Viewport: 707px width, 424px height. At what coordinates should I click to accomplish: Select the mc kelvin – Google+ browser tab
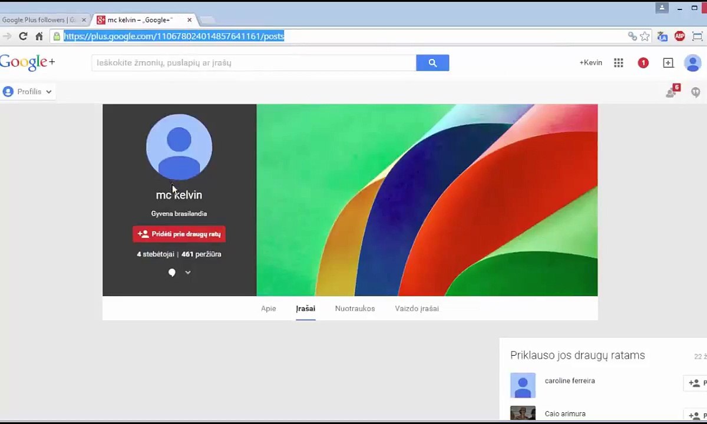(139, 20)
